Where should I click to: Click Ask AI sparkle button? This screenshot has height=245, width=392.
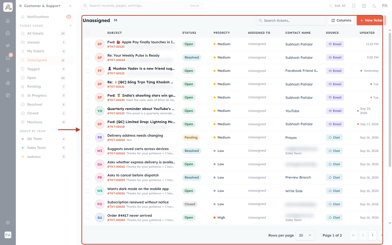coord(337,6)
